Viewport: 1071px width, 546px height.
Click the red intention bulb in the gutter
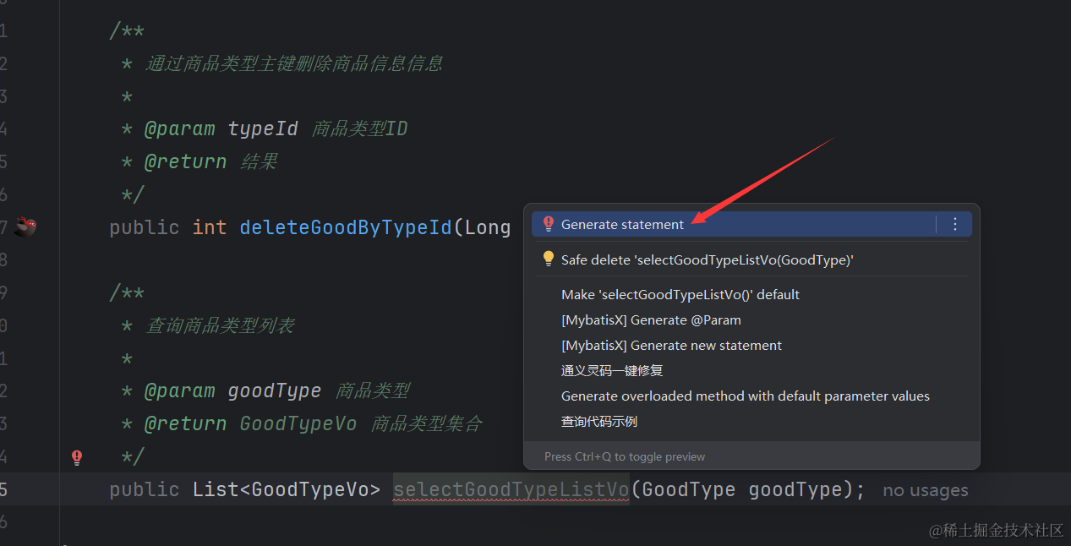(x=77, y=457)
